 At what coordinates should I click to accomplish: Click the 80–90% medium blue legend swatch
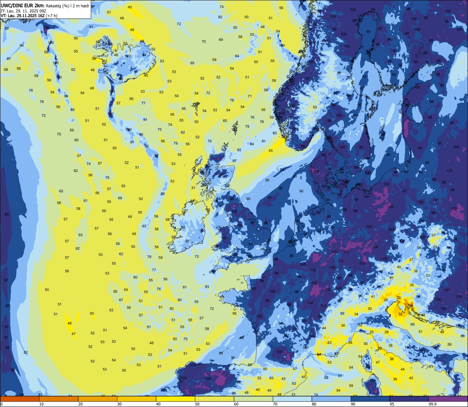(331, 399)
